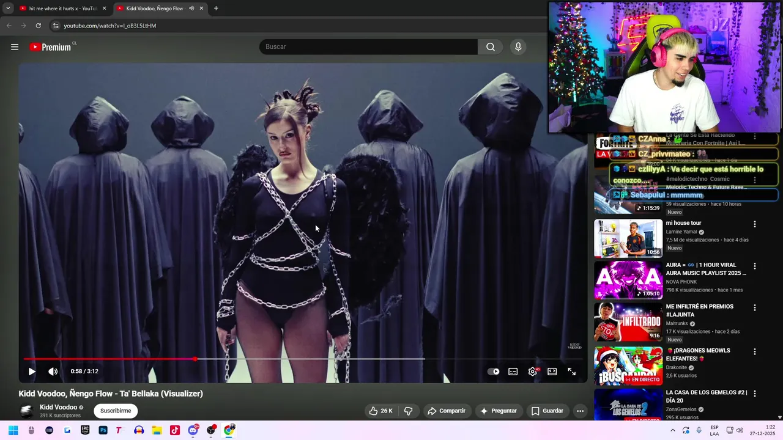This screenshot has height=440, width=783.
Task: Show hidden system tray icons chevron
Action: pyautogui.click(x=673, y=430)
